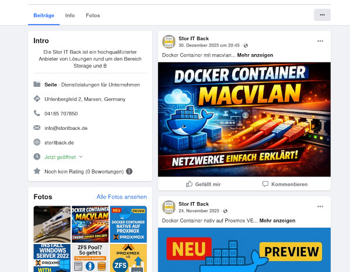The height and width of the screenshot is (272, 350).
Task: Click the phone icon
Action: point(37,113)
